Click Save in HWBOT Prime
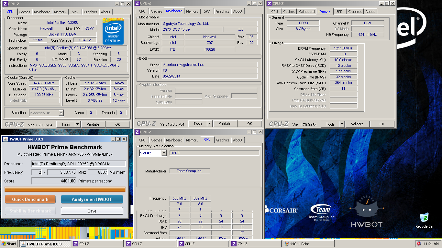Viewport: 442px width, 248px height. pos(92,211)
